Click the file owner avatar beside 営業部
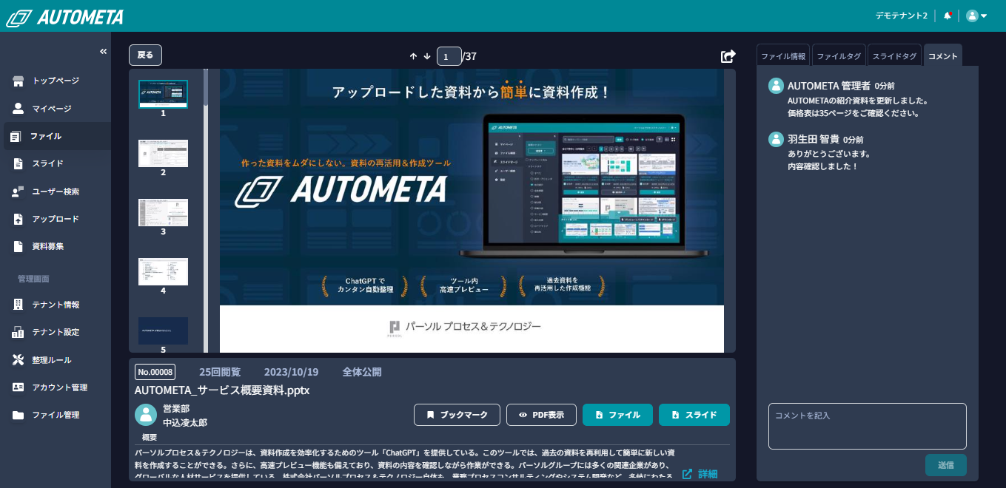The height and width of the screenshot is (488, 1006). click(x=146, y=415)
